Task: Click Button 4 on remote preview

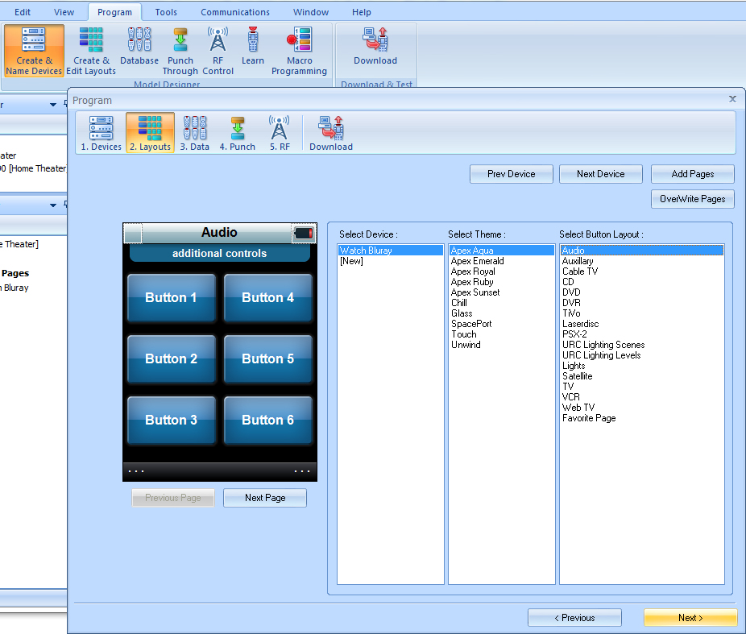Action: 267,298
